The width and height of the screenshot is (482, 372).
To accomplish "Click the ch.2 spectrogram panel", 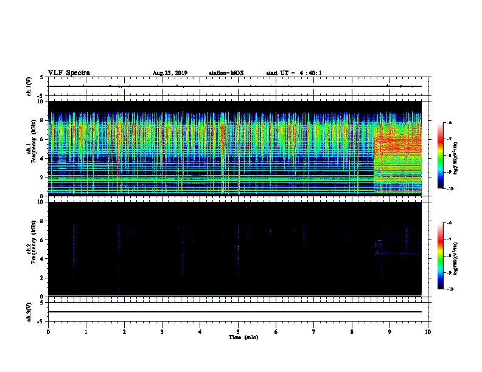I will point(235,249).
